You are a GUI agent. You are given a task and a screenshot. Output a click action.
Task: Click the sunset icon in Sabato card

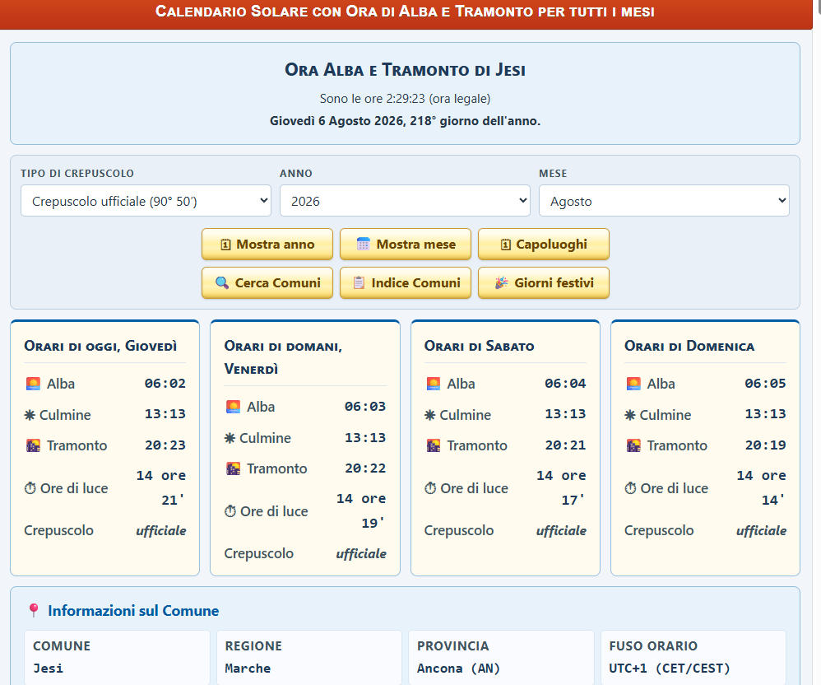click(x=434, y=445)
